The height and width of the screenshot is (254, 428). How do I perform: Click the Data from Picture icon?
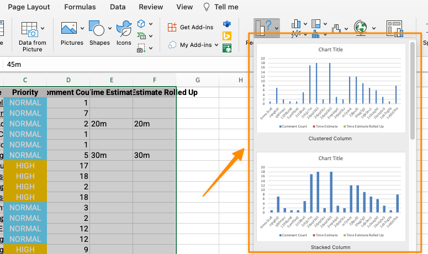click(x=32, y=30)
